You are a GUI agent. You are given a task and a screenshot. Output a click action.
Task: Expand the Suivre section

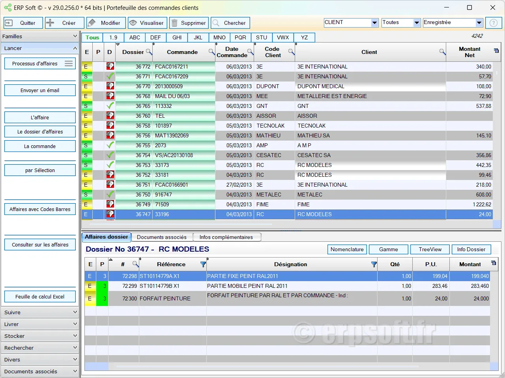[40, 312]
